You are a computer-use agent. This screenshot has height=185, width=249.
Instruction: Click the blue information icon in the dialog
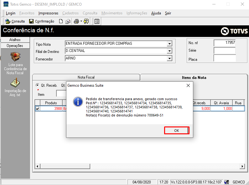click(78, 102)
